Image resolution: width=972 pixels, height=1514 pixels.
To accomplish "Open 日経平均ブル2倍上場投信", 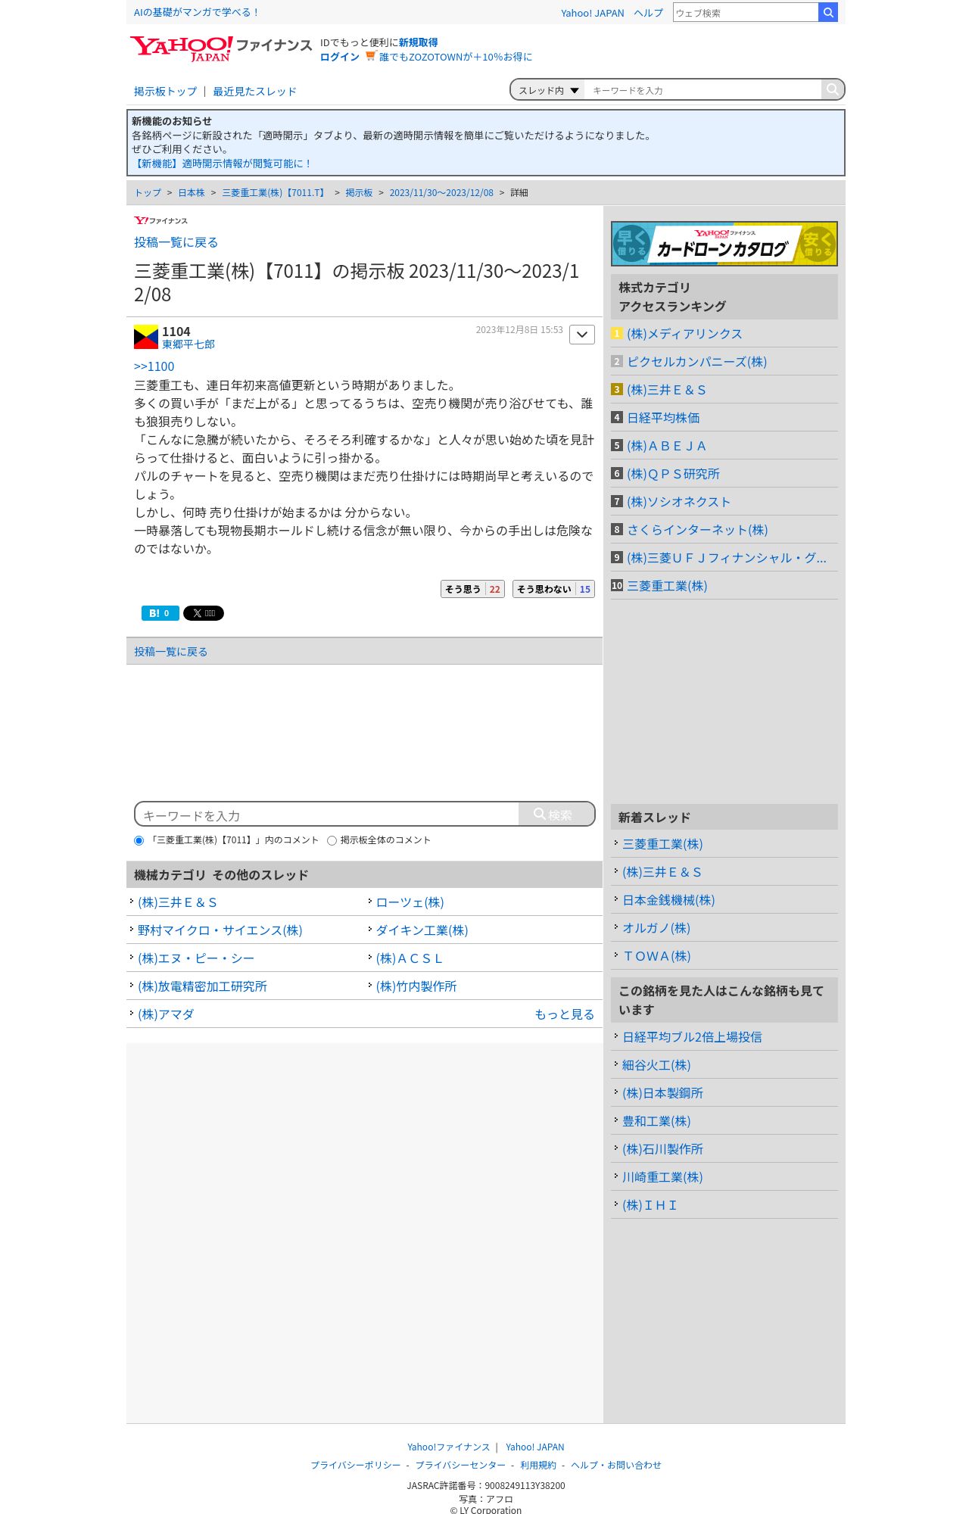I will (692, 1037).
